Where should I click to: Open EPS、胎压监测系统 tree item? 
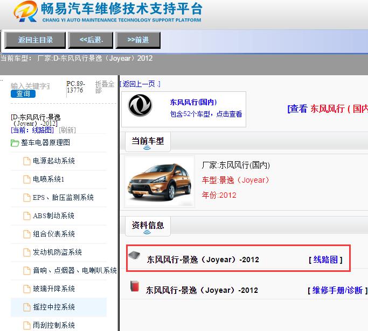(63, 198)
